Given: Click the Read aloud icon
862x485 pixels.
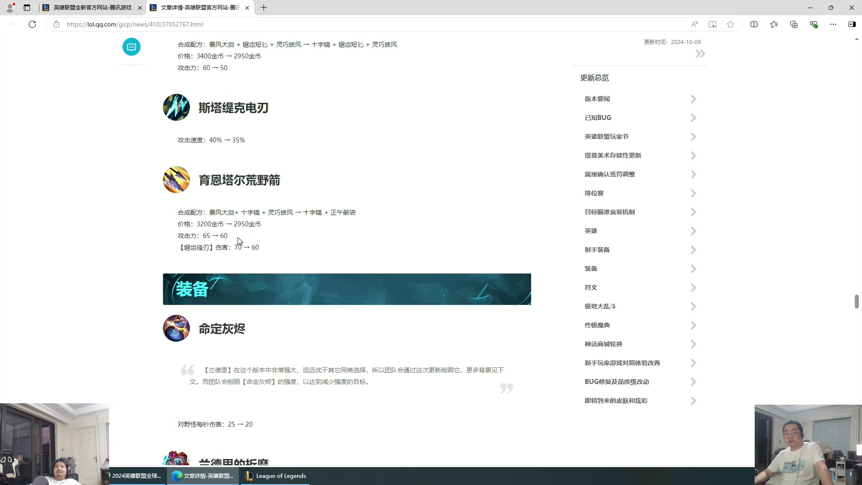Looking at the screenshot, I should tap(695, 24).
